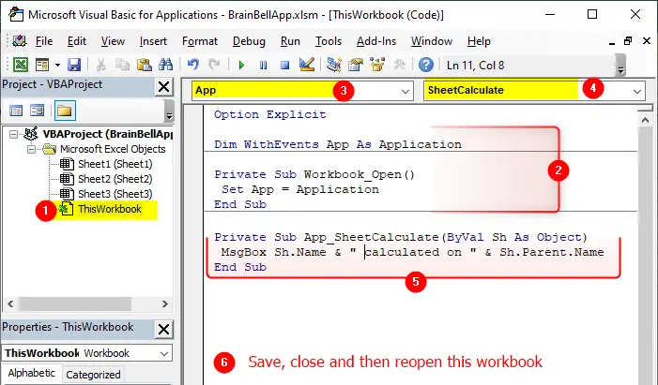Open the SheetCalculate procedure dropdown
Screen dimensions: 658x385
coord(637,91)
